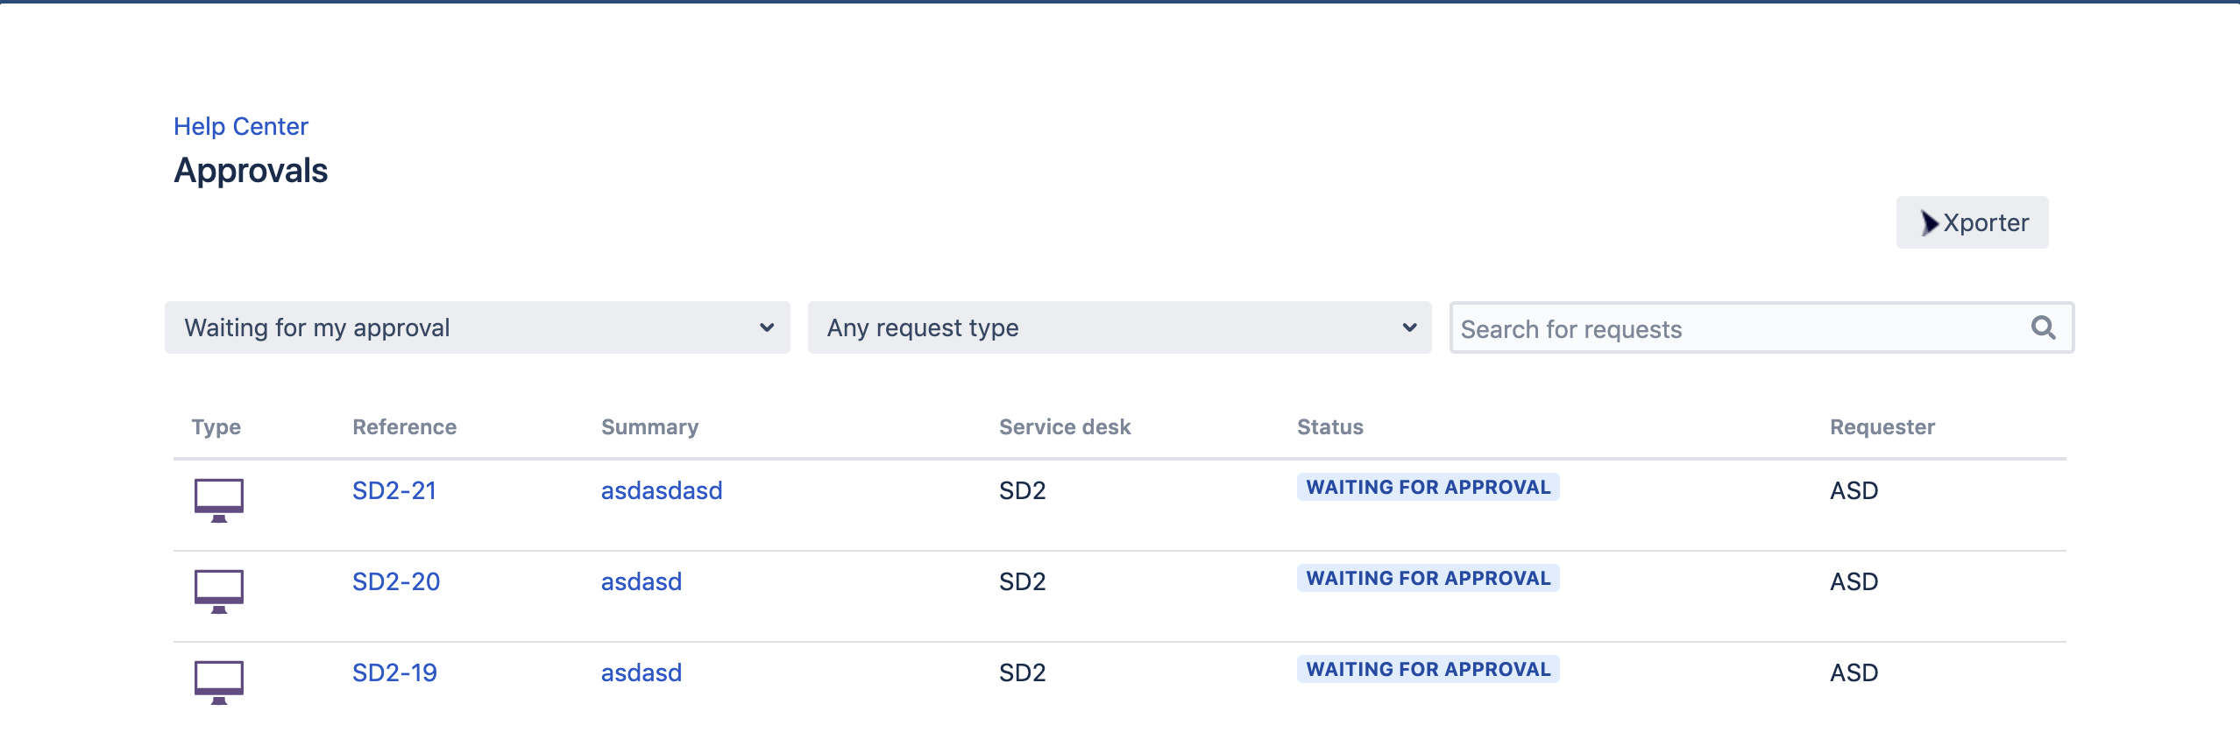Click Waiting for Approval status of SD2-20
The width and height of the screenshot is (2240, 732).
(1428, 578)
